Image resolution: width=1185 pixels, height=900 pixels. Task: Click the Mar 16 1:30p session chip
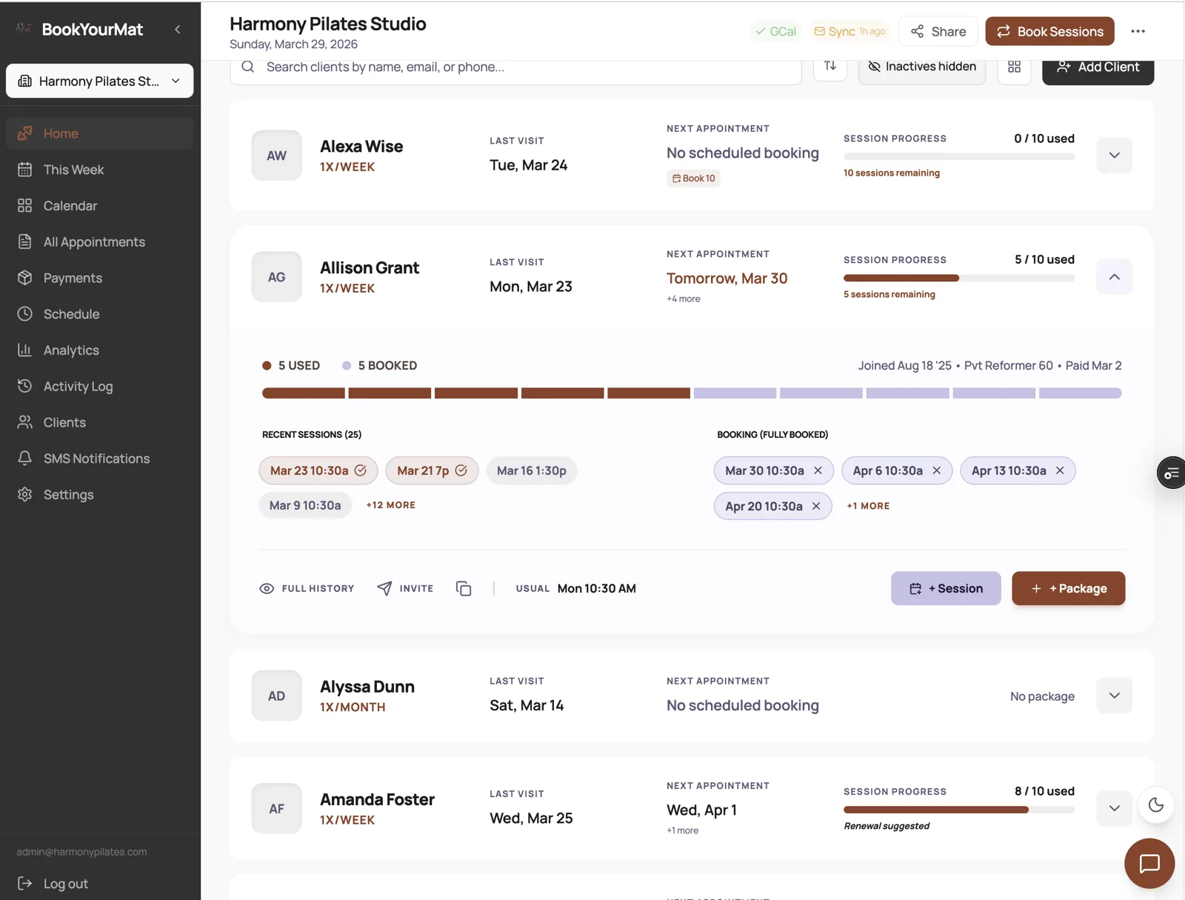coord(532,470)
